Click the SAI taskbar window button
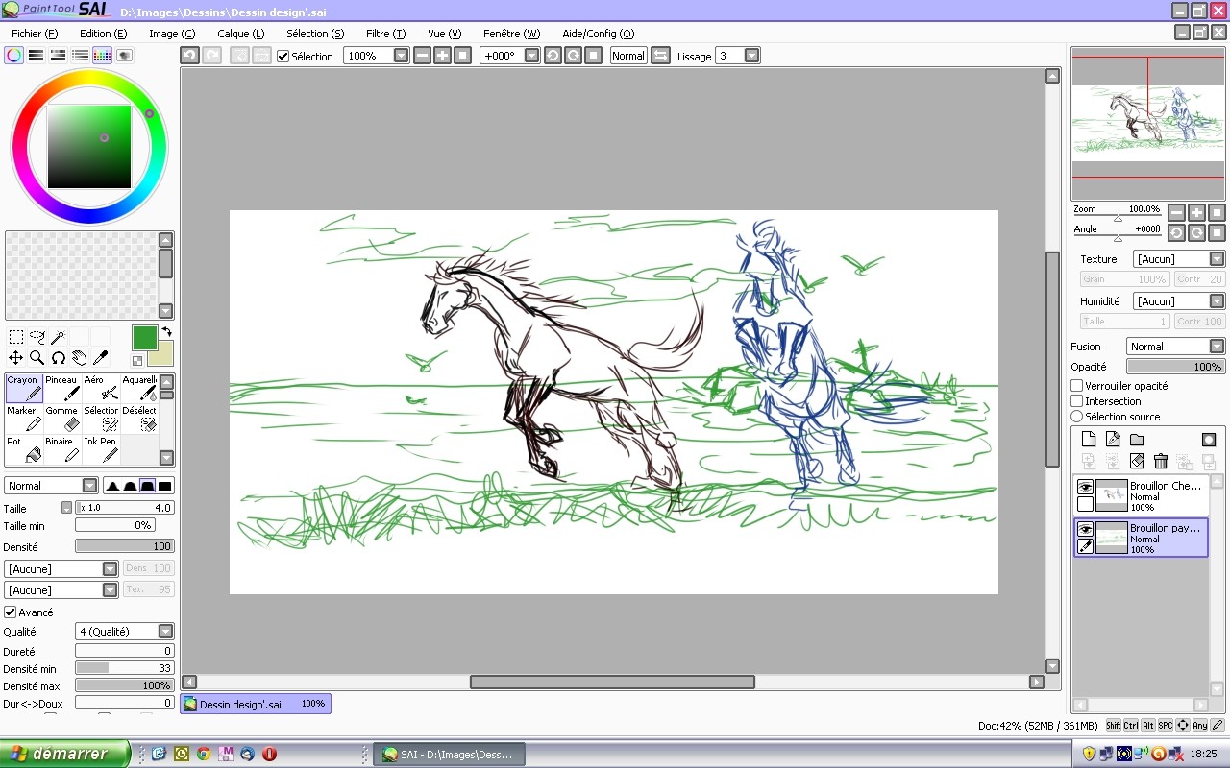This screenshot has width=1230, height=768. [x=451, y=755]
